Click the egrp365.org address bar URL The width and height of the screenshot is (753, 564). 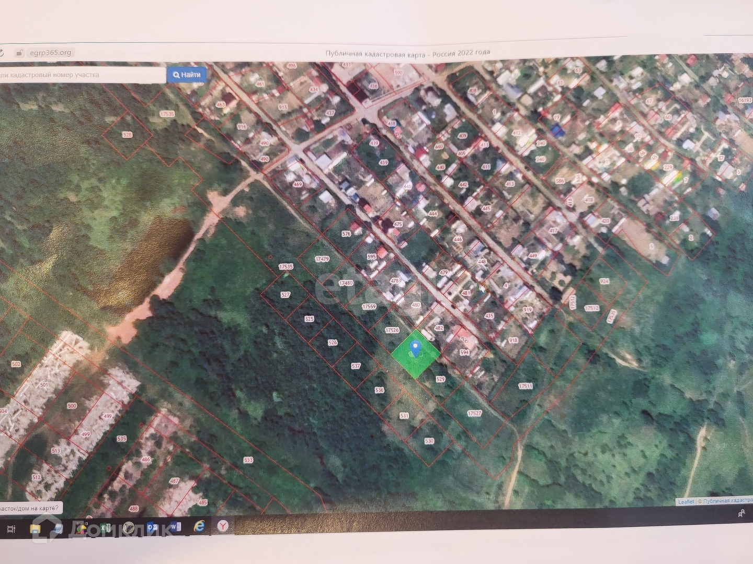[x=50, y=53]
